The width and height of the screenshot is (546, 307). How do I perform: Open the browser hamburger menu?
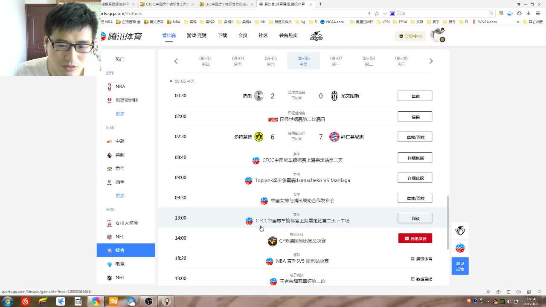click(x=537, y=13)
